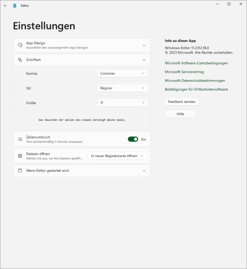Click the Zeilenumbruch word wrap icon

[x=20, y=139]
